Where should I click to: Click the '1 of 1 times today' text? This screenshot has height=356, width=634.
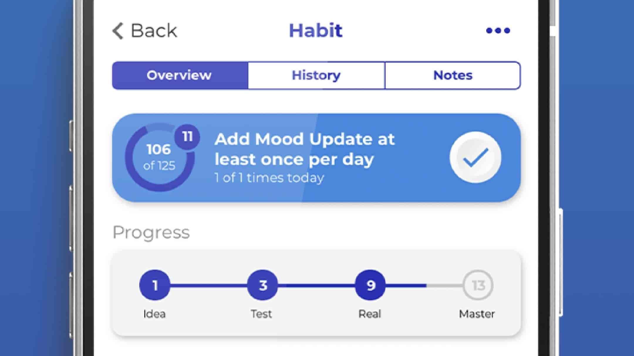pyautogui.click(x=269, y=178)
